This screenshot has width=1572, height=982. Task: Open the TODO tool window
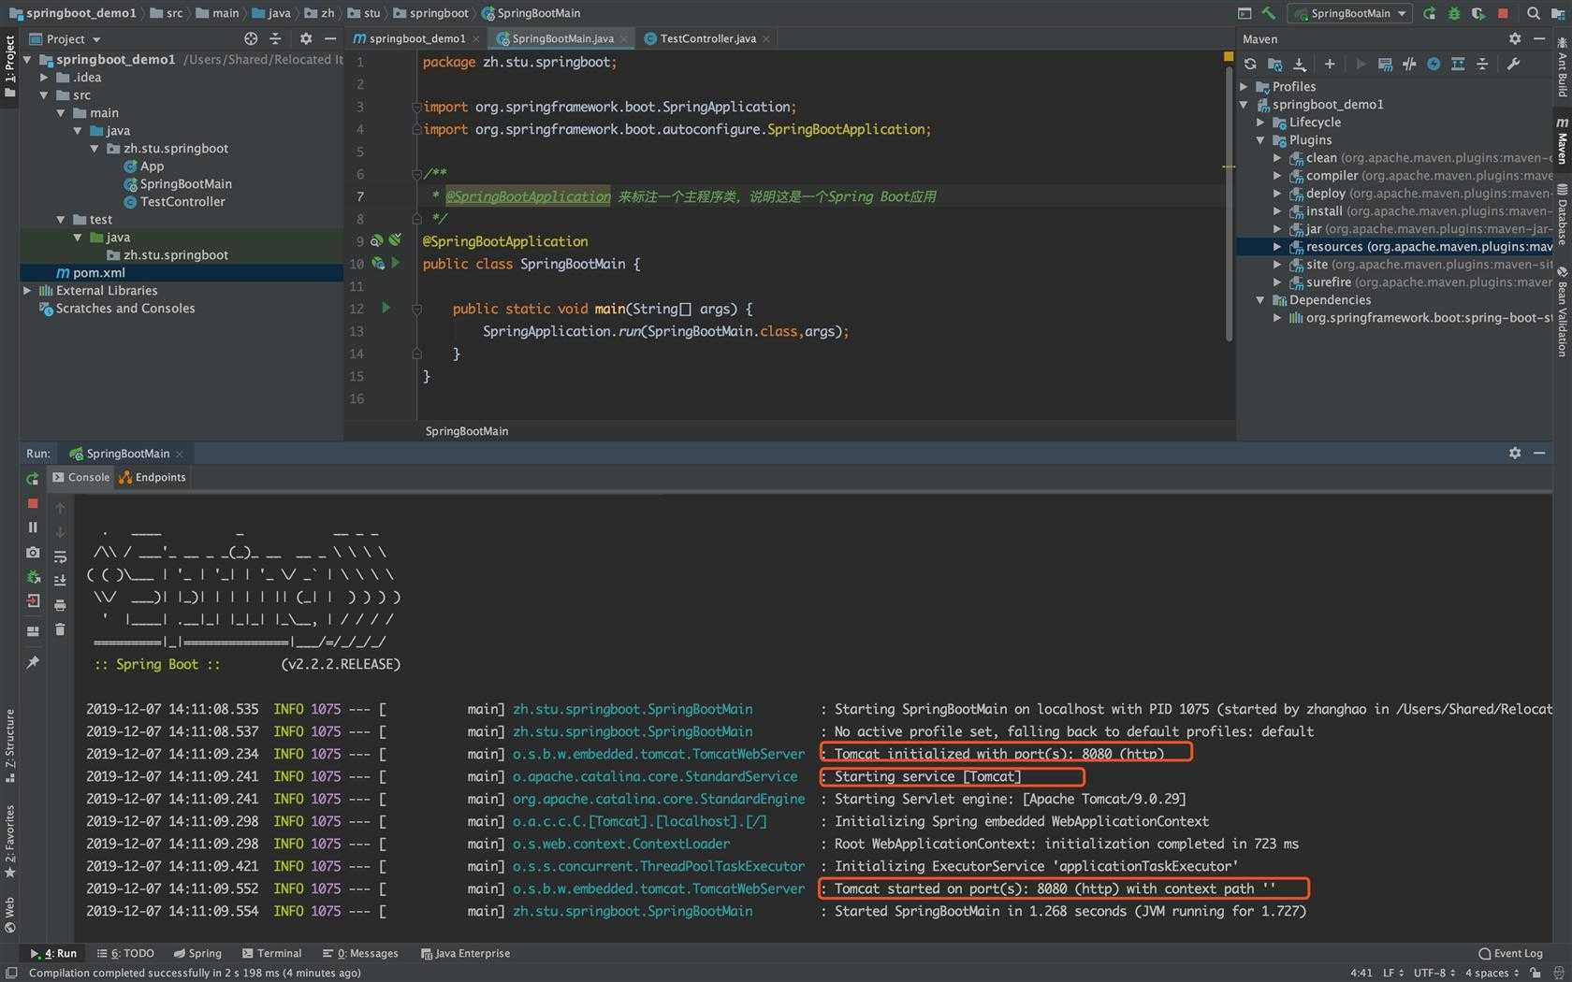coord(125,953)
